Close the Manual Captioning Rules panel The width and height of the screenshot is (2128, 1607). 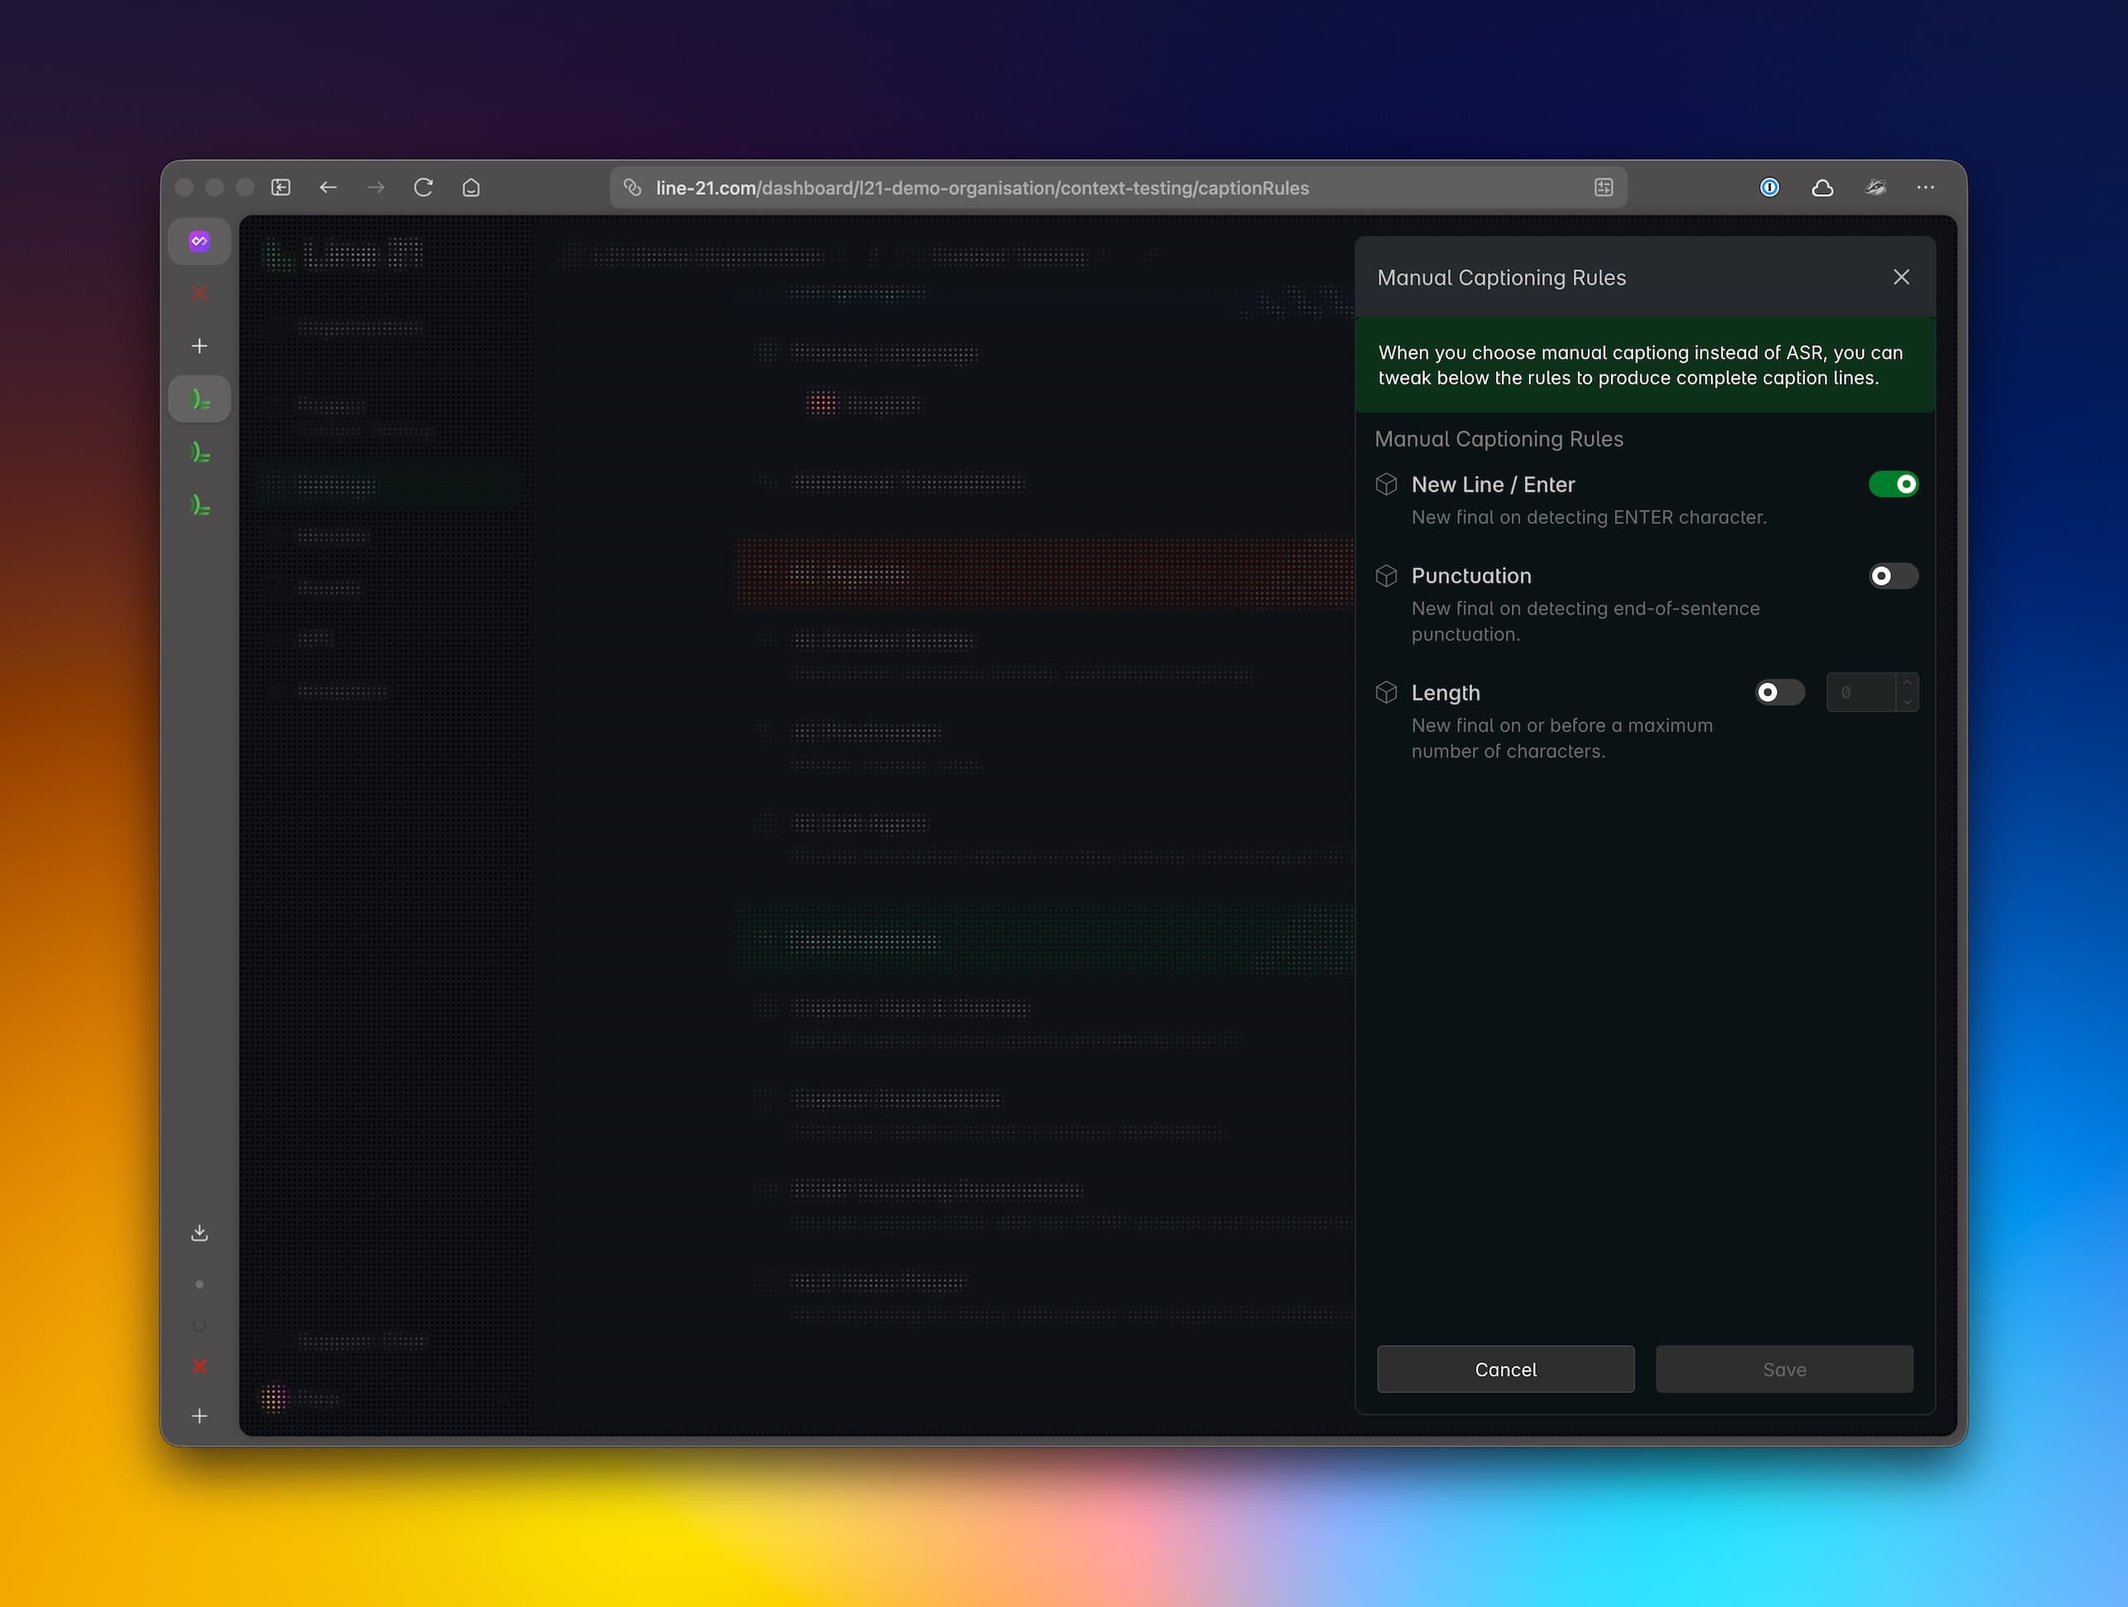tap(1901, 277)
